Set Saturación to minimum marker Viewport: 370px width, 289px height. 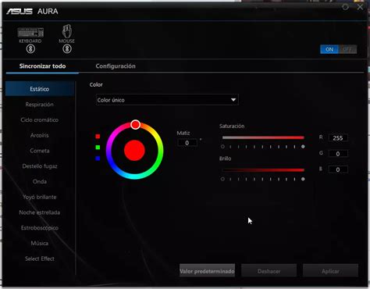[x=222, y=147]
